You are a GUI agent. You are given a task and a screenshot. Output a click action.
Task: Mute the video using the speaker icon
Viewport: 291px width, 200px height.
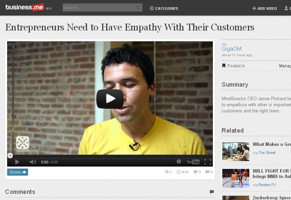coord(33,162)
